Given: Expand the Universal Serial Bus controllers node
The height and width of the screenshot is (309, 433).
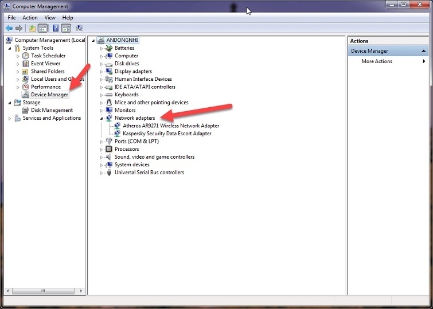Looking at the screenshot, I should (x=102, y=173).
